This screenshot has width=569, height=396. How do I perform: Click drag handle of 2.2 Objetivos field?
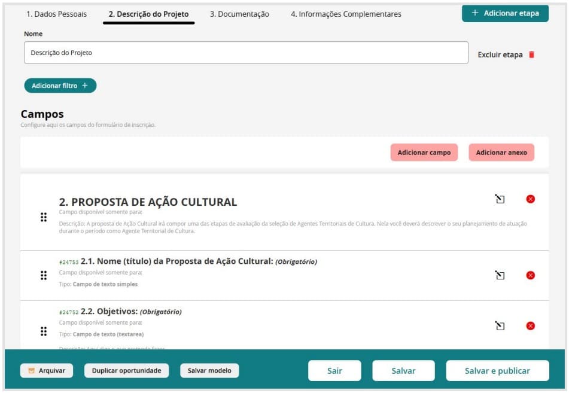(x=44, y=331)
